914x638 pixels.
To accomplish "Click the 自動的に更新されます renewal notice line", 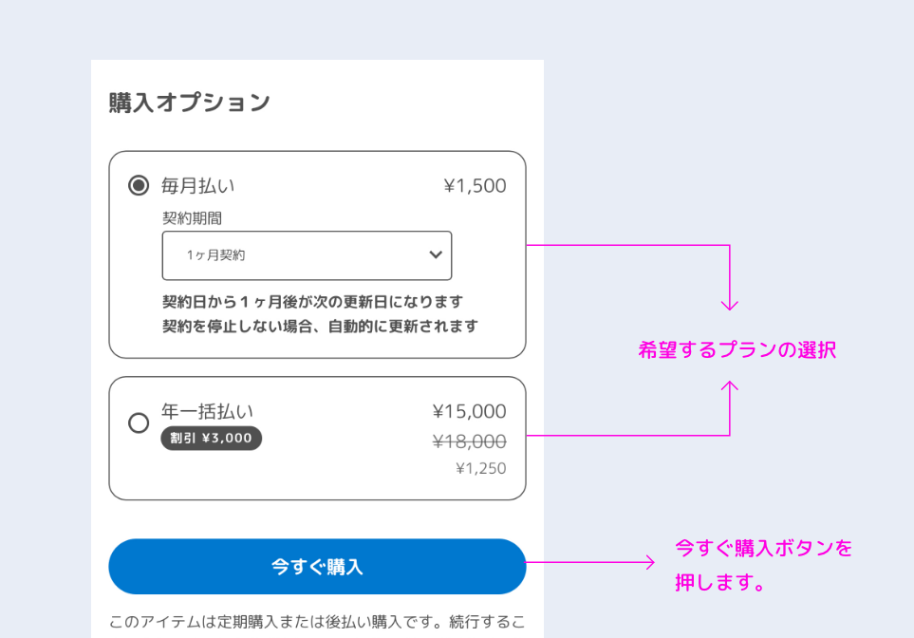I will click(x=320, y=327).
